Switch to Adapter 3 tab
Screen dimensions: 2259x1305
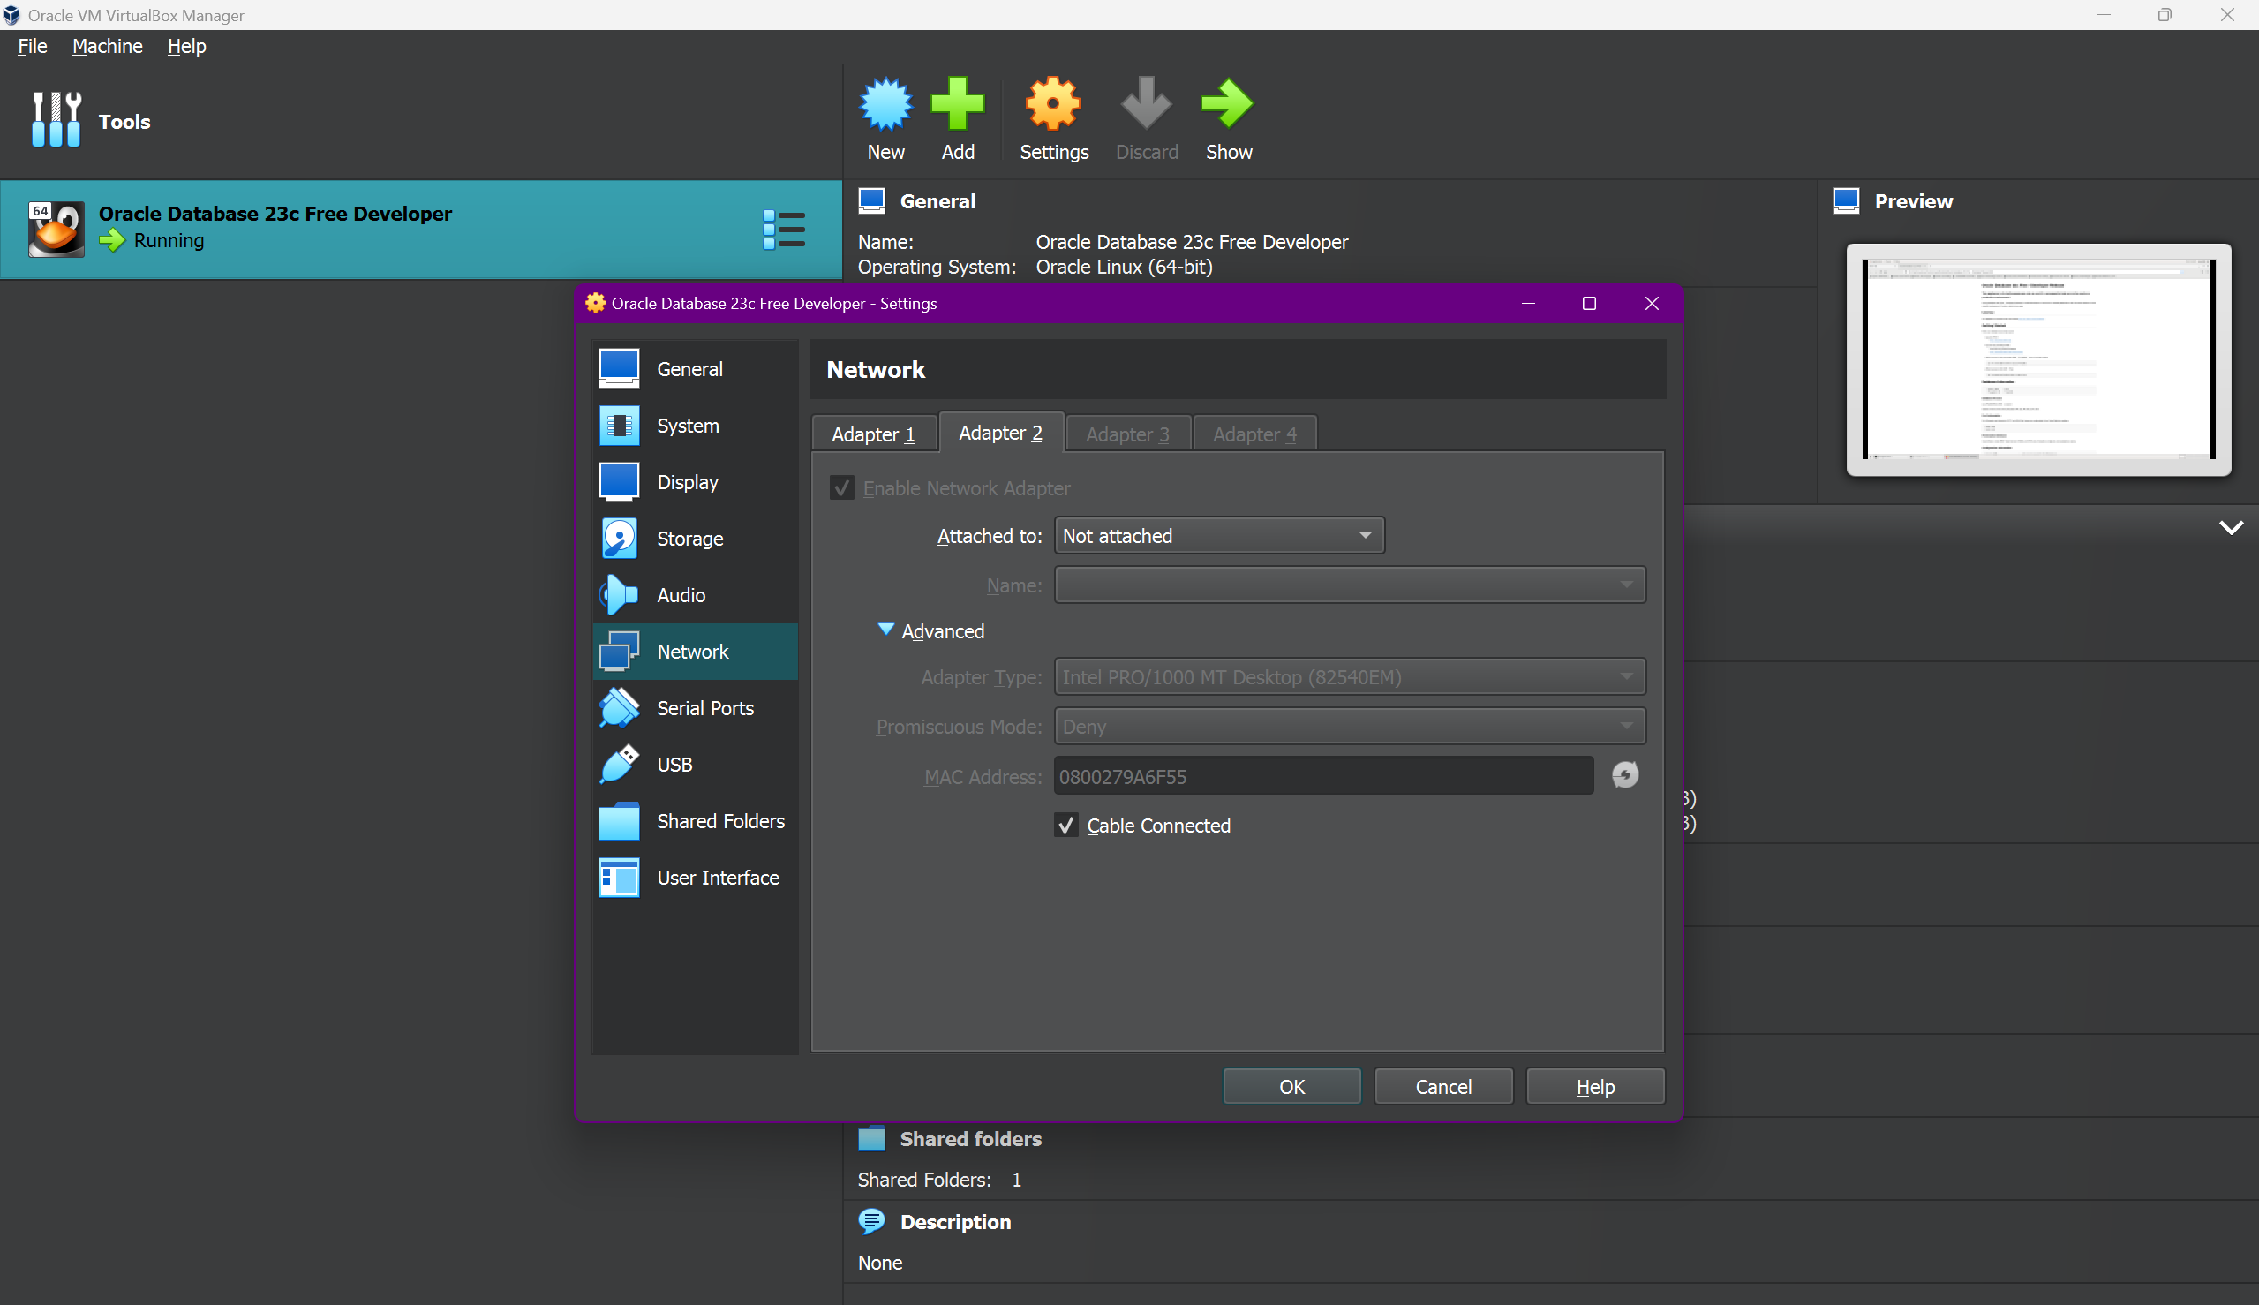(1127, 434)
